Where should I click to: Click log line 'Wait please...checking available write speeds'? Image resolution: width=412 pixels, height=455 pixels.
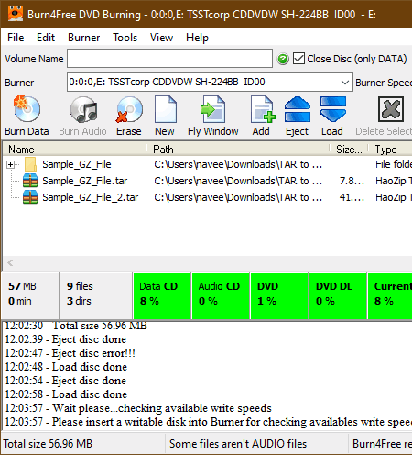click(x=138, y=408)
